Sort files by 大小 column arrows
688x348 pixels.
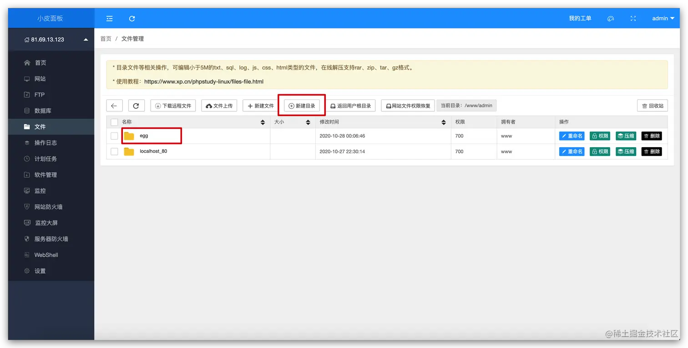[308, 122]
